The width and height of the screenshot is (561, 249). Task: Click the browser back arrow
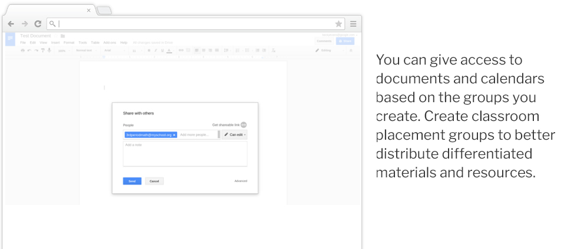pyautogui.click(x=11, y=24)
